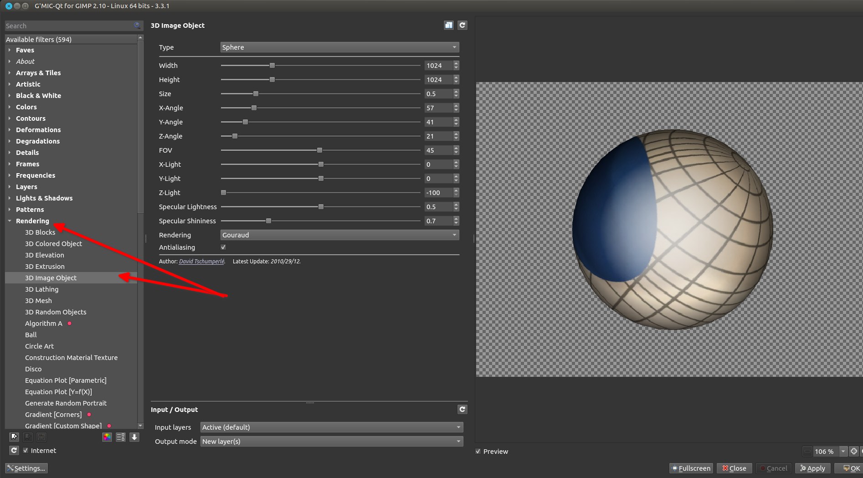Disable the Antialiasing checkbox
Viewport: 863px width, 478px height.
point(223,247)
